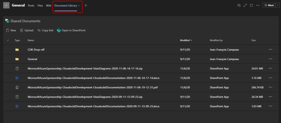Click the Shared Documents SharePoint folder icon
281x123 pixels.
[7, 21]
